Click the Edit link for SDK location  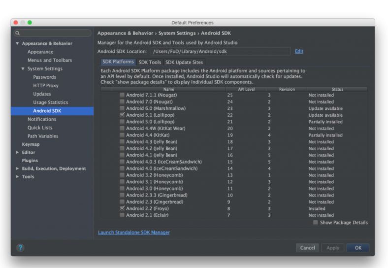tap(299, 51)
